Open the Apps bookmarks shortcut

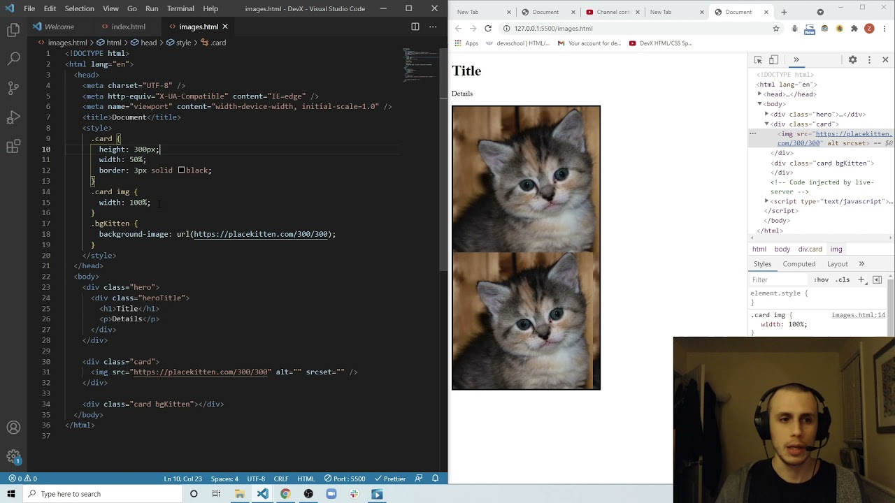pos(466,43)
